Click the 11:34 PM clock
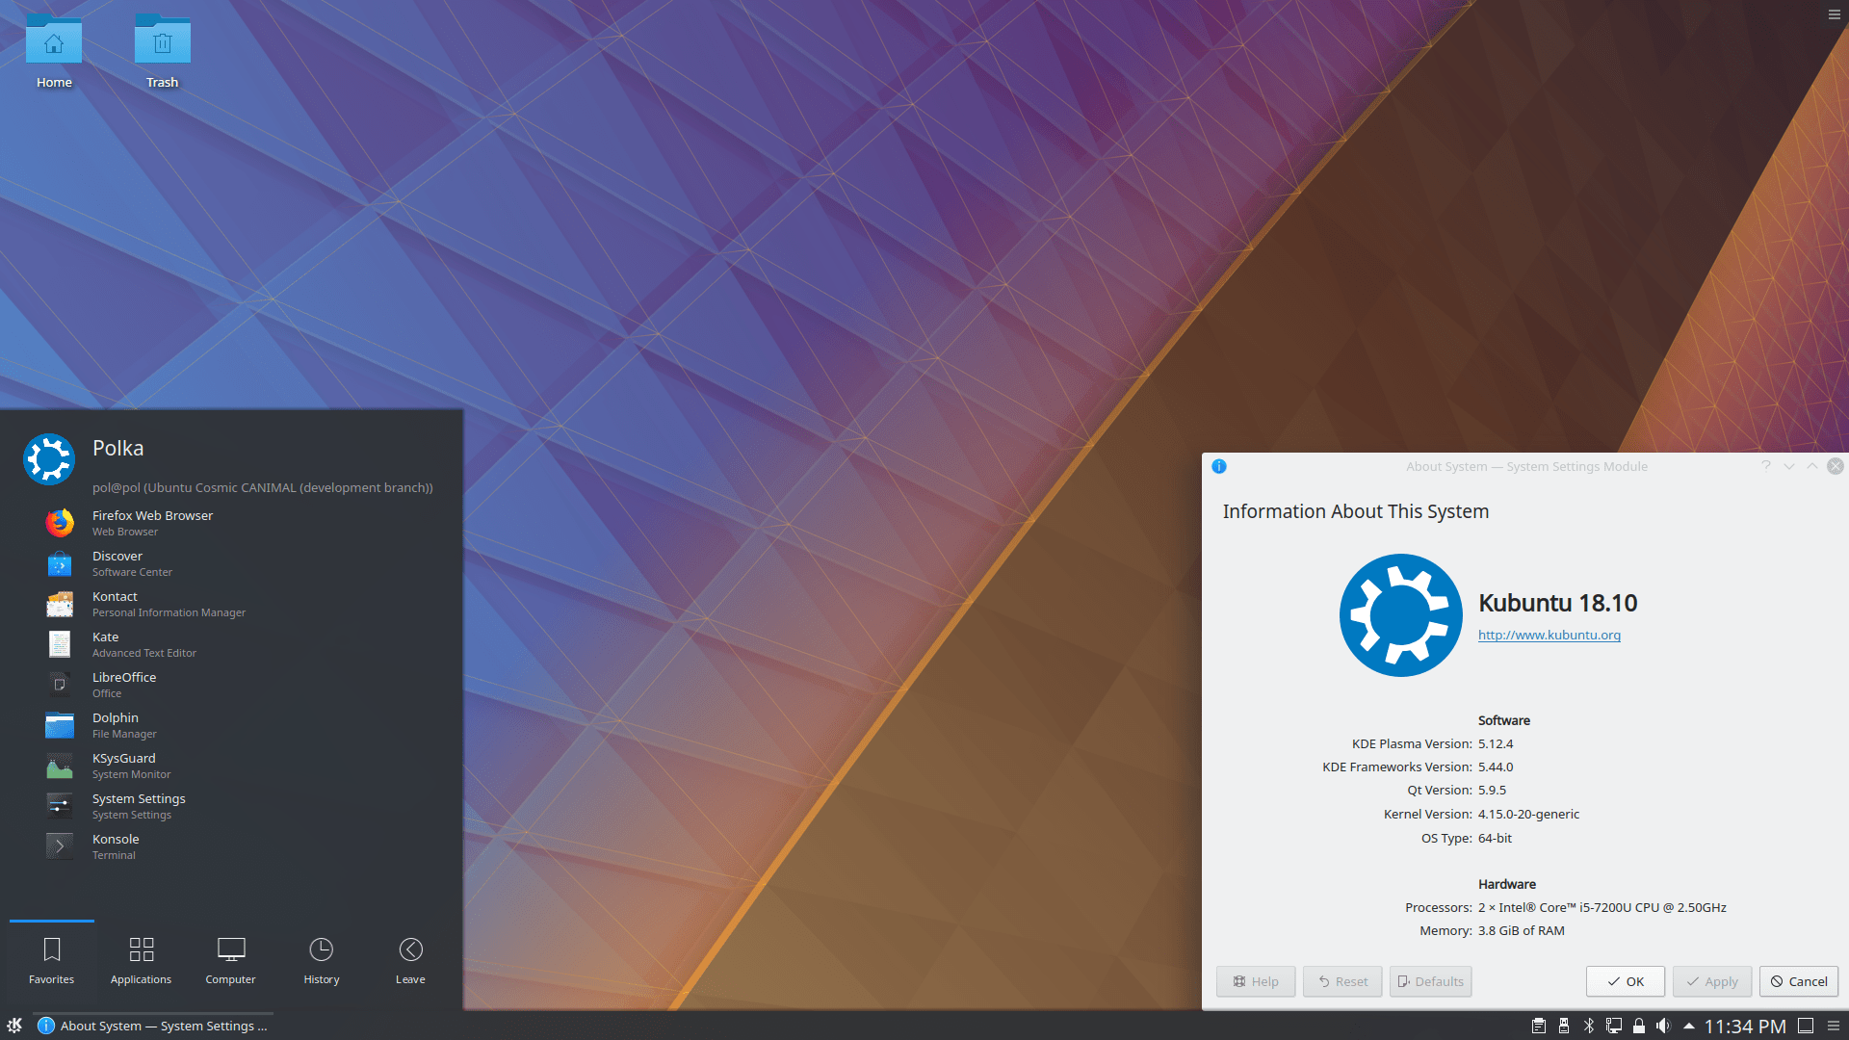 click(1745, 1027)
